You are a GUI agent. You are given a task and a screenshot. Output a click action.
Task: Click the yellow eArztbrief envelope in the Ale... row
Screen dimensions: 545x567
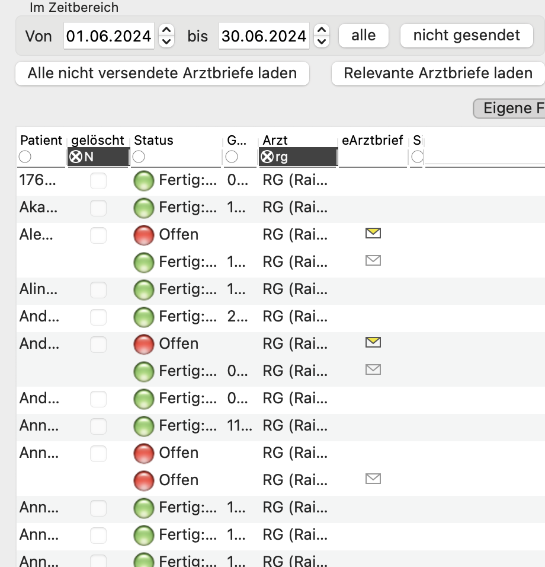(x=373, y=233)
